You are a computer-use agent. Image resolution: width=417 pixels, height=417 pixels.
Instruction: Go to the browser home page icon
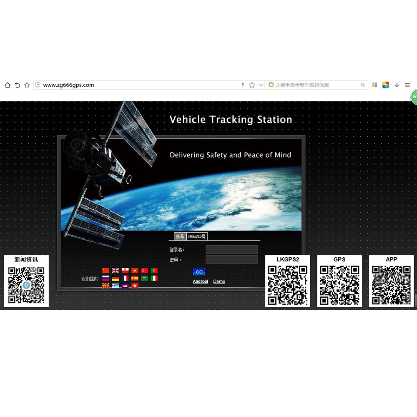pyautogui.click(x=8, y=85)
